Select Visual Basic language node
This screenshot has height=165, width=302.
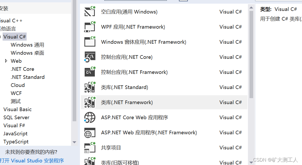click(x=18, y=109)
